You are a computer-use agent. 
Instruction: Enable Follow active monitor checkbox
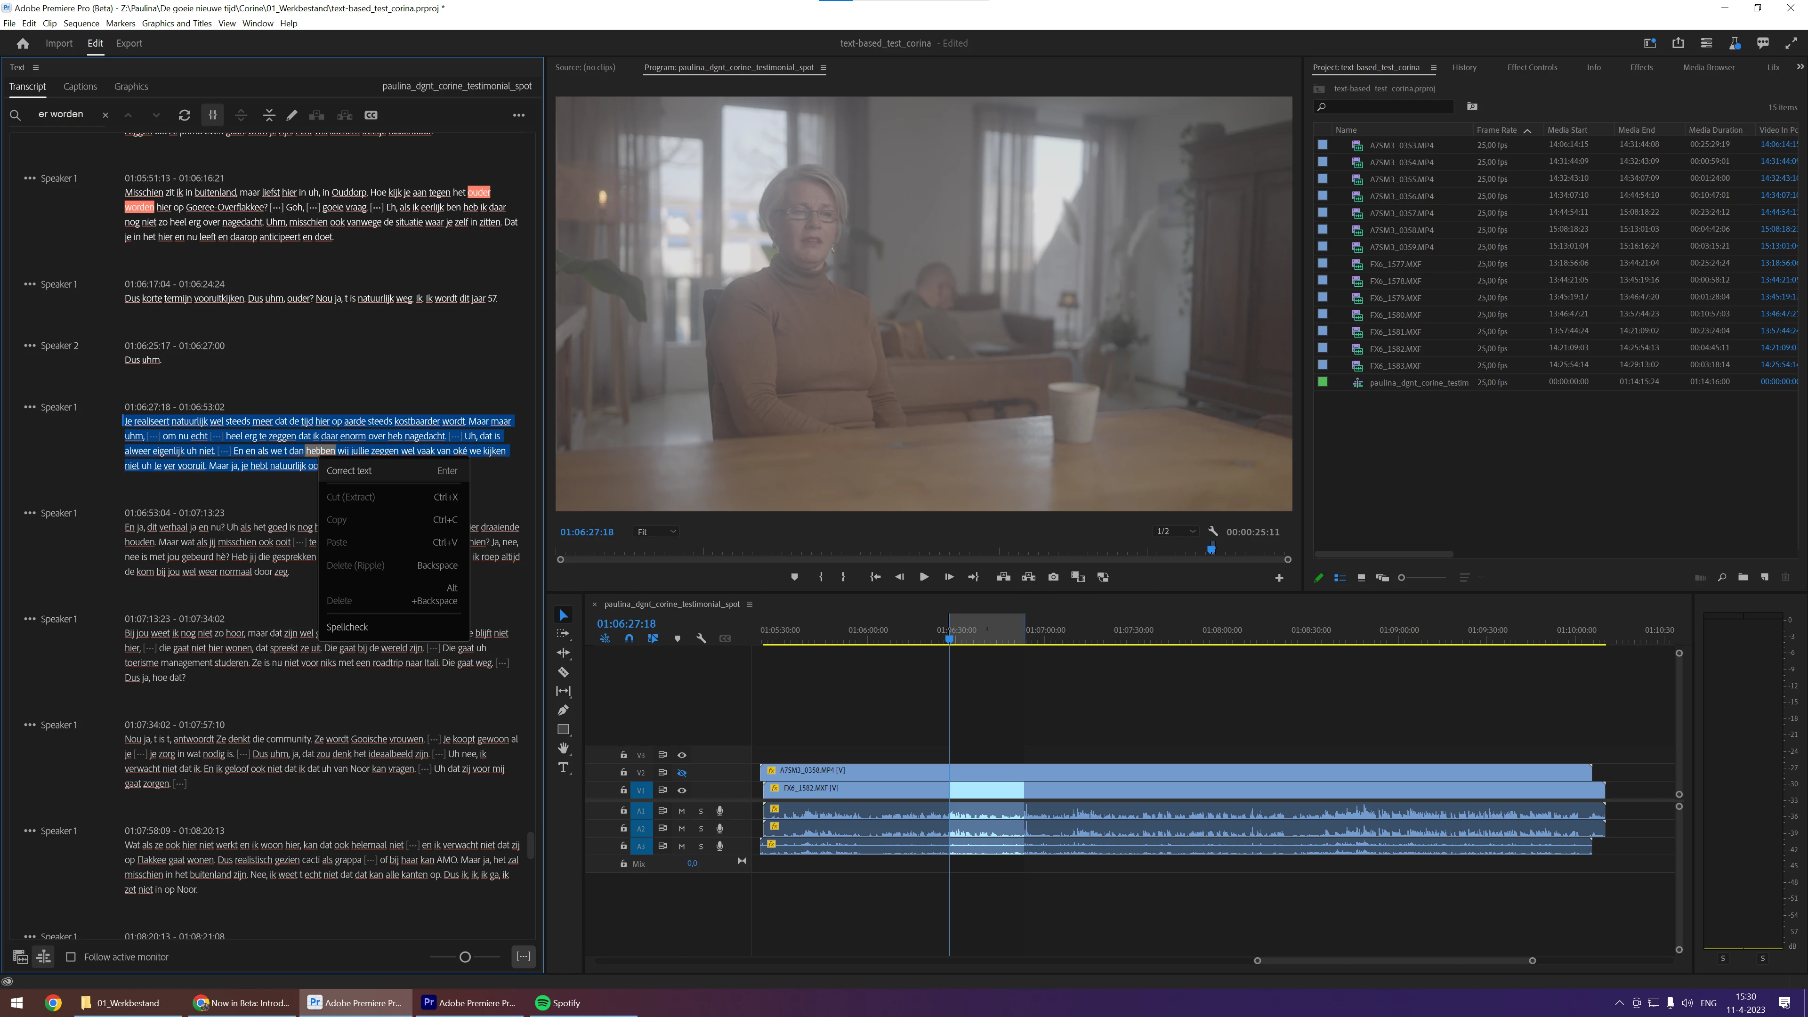pos(71,957)
